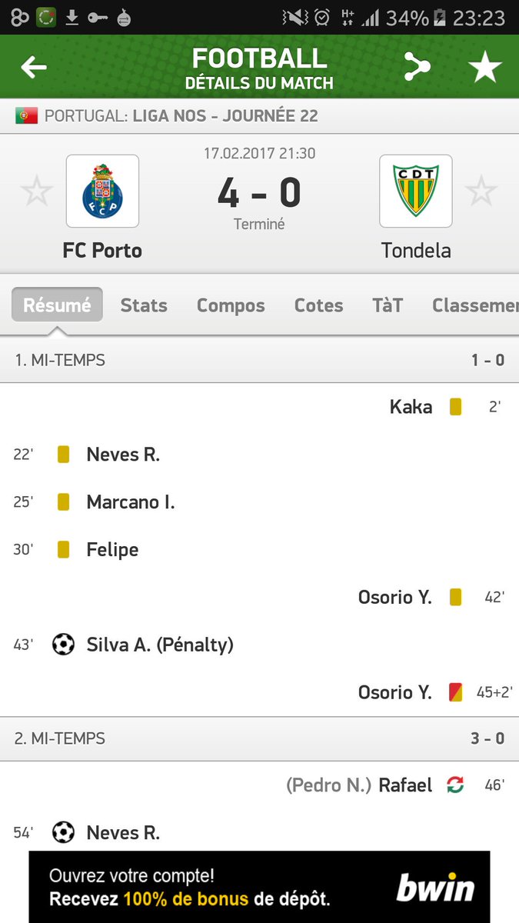This screenshot has height=923, width=519.
Task: Tap the Rafael substitution arrows icon
Action: tap(455, 785)
